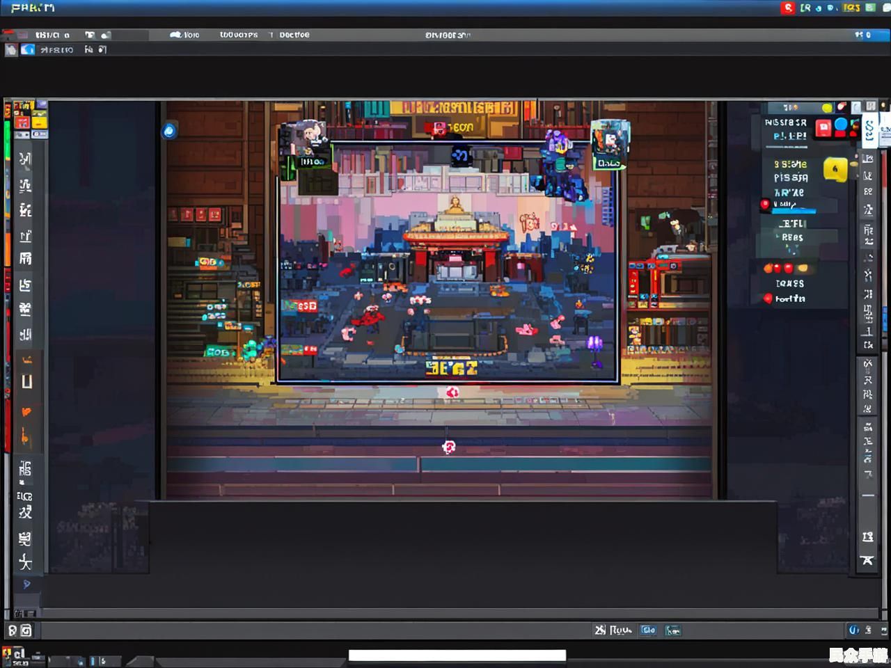Toggle the red dot beside the blue bar
The width and height of the screenshot is (891, 668).
coord(765,204)
